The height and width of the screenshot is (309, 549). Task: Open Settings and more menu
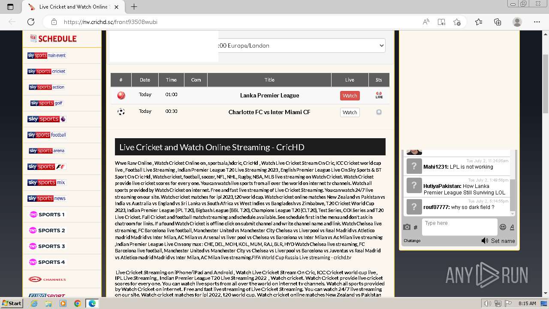click(x=537, y=22)
